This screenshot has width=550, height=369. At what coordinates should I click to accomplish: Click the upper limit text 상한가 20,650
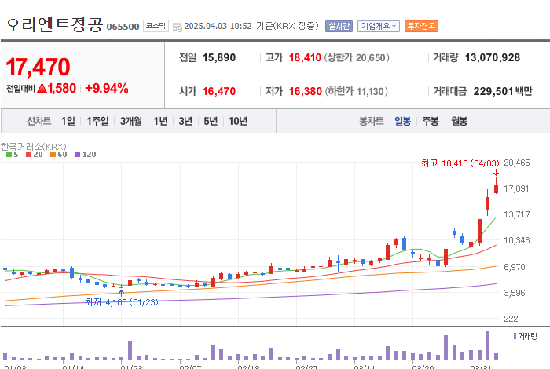click(x=357, y=57)
